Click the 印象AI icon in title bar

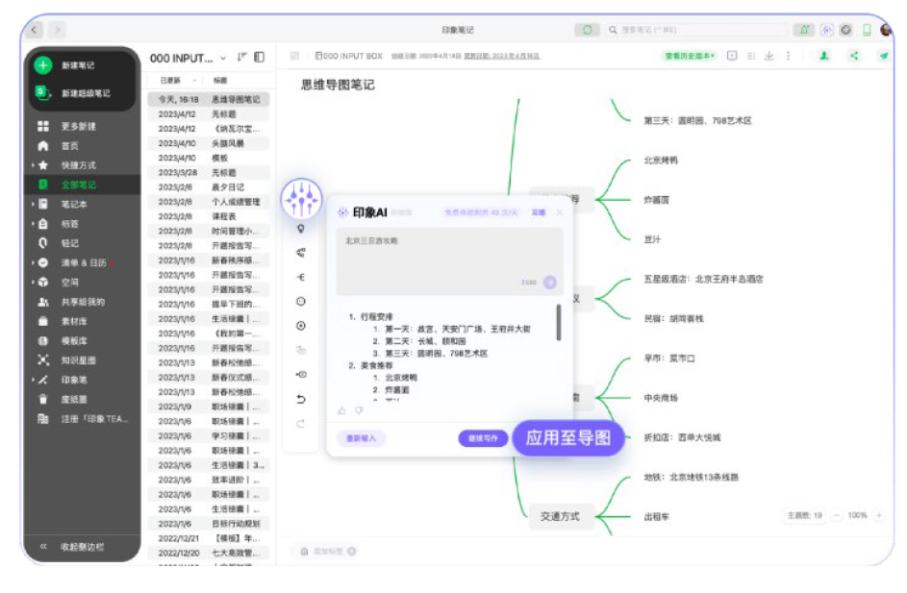click(x=827, y=30)
